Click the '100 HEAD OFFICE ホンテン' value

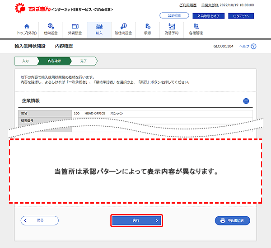98,114
